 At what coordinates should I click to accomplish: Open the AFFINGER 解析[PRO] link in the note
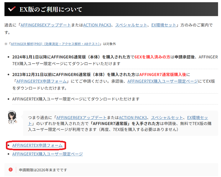[x=55, y=44]
